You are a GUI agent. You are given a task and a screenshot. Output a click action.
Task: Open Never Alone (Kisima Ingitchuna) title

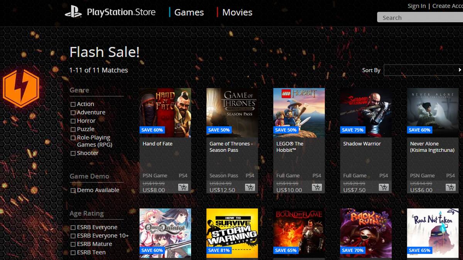click(x=432, y=147)
